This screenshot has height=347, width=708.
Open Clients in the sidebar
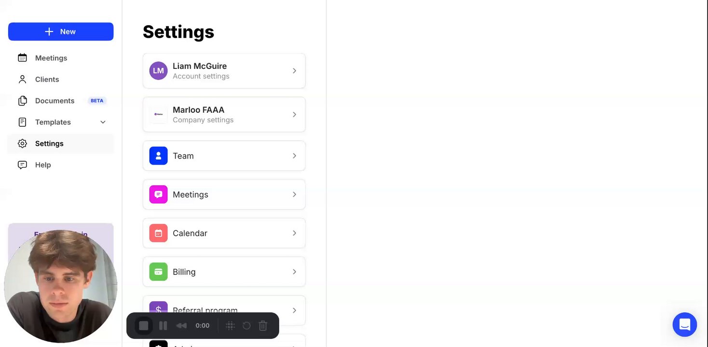(47, 80)
